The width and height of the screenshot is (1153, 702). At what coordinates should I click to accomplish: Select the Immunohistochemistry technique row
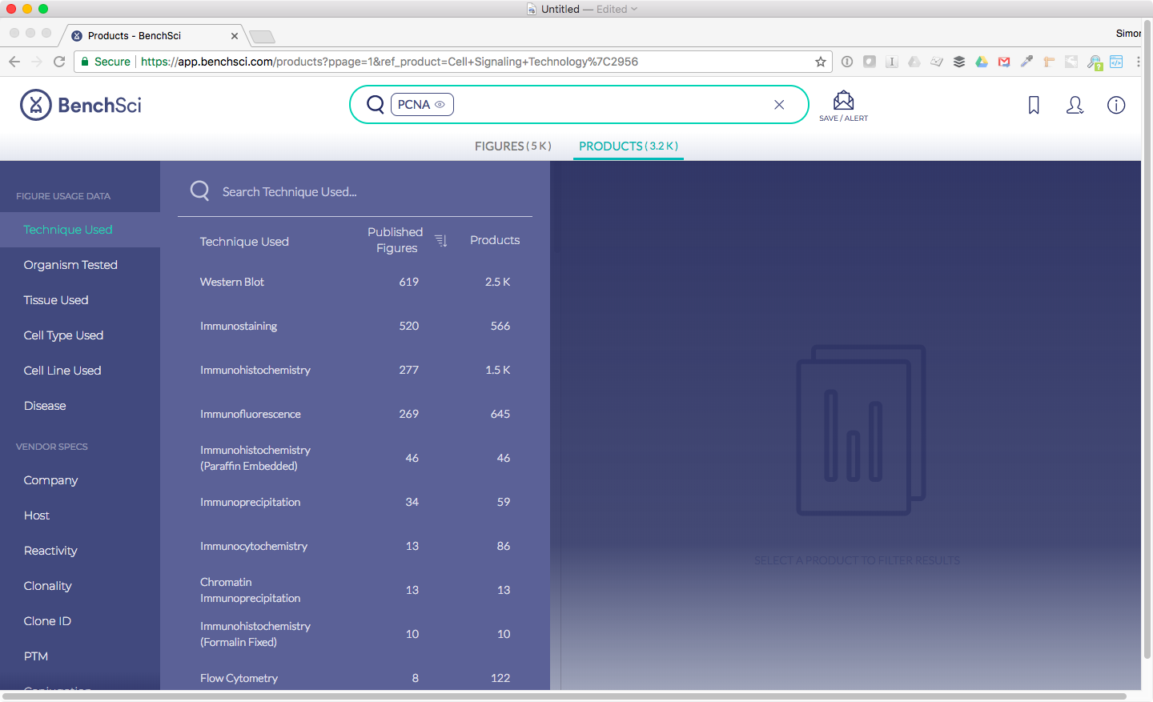[356, 370]
